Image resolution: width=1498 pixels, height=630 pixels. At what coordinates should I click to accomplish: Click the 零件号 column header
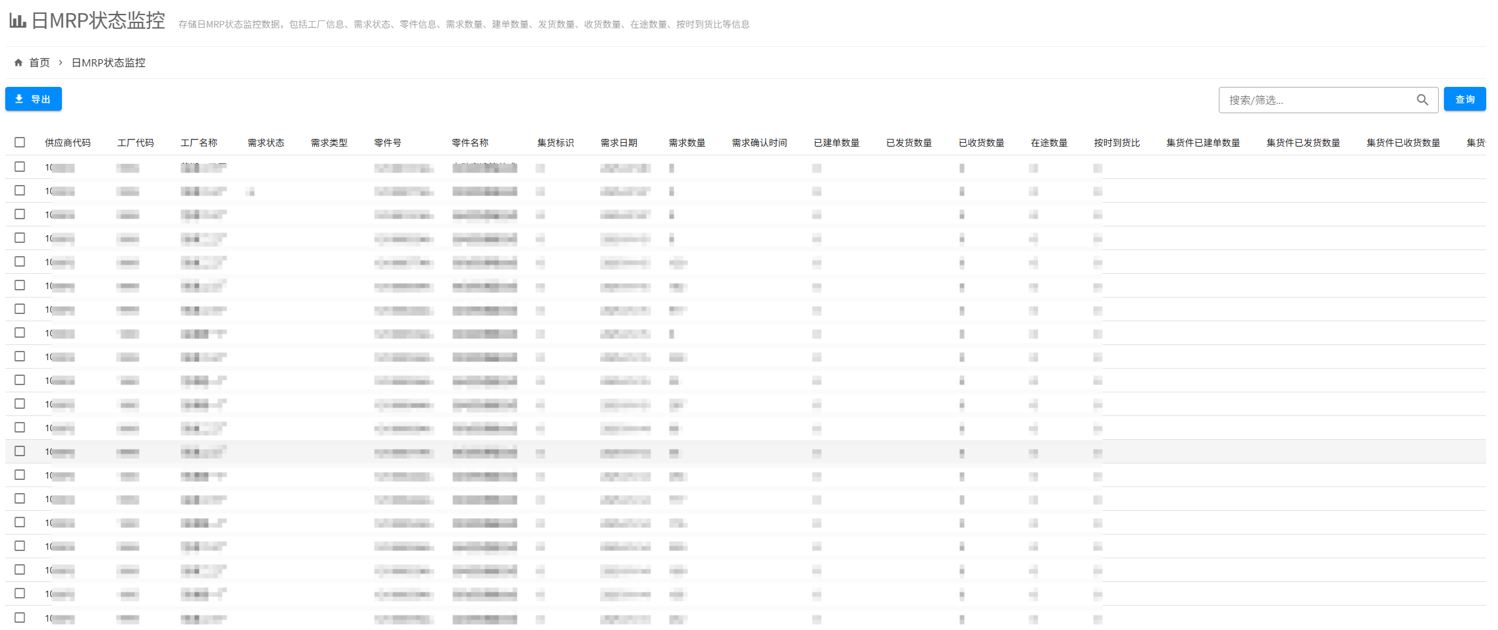pyautogui.click(x=388, y=143)
